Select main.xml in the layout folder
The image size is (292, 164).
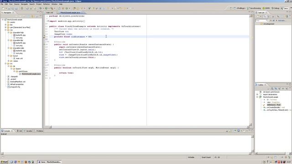19,58
